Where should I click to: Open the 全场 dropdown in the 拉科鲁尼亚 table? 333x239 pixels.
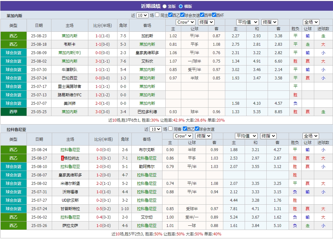pos(310,136)
